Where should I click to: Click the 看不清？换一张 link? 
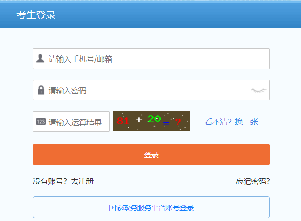(x=231, y=122)
